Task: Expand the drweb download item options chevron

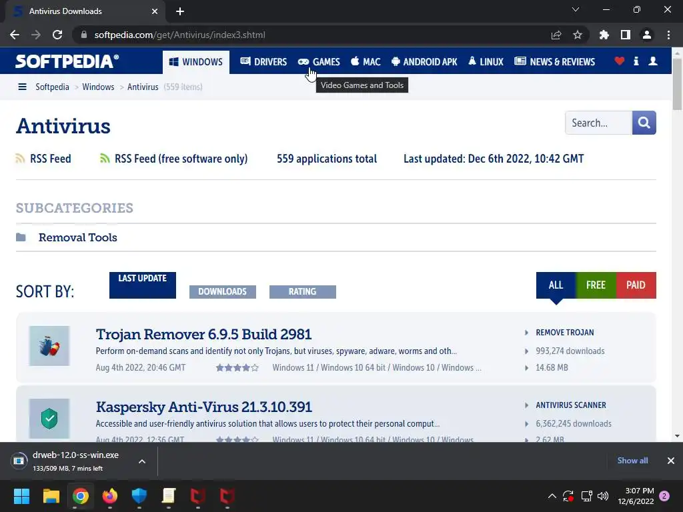Action: [142, 461]
